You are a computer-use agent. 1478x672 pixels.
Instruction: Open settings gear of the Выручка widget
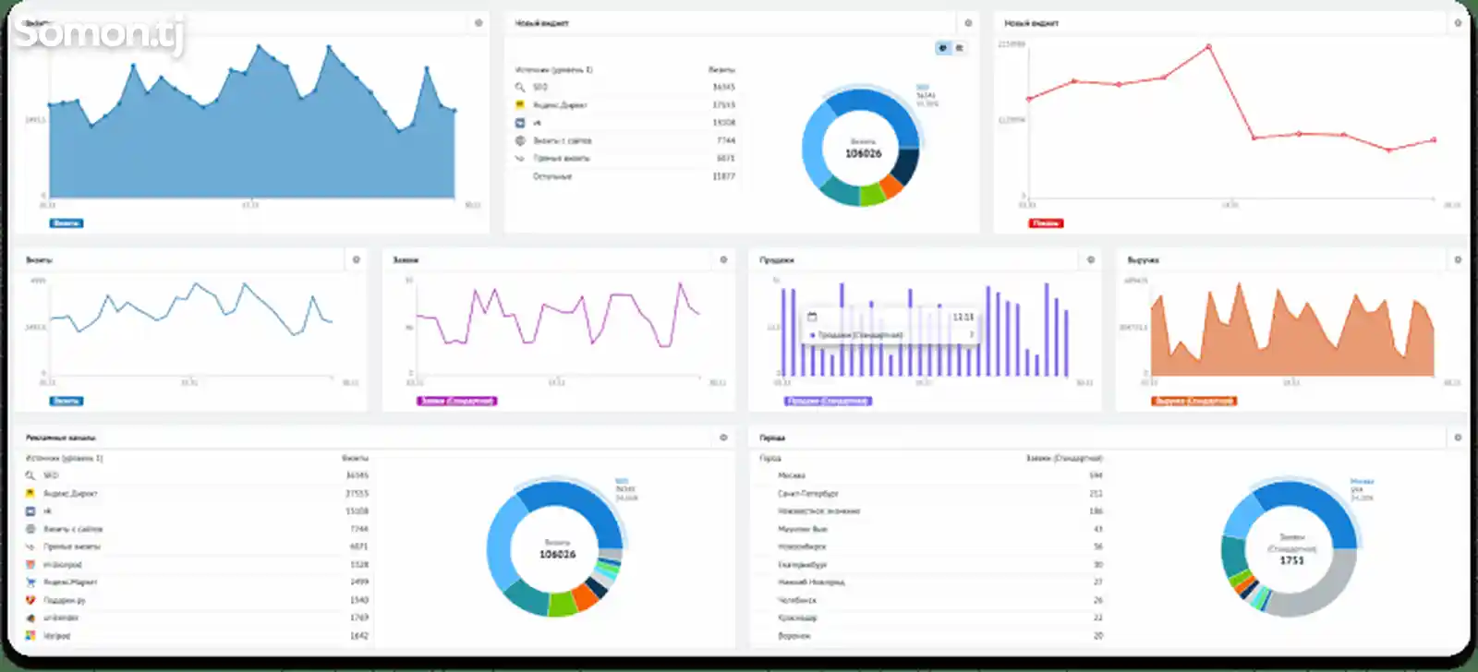point(1458,260)
